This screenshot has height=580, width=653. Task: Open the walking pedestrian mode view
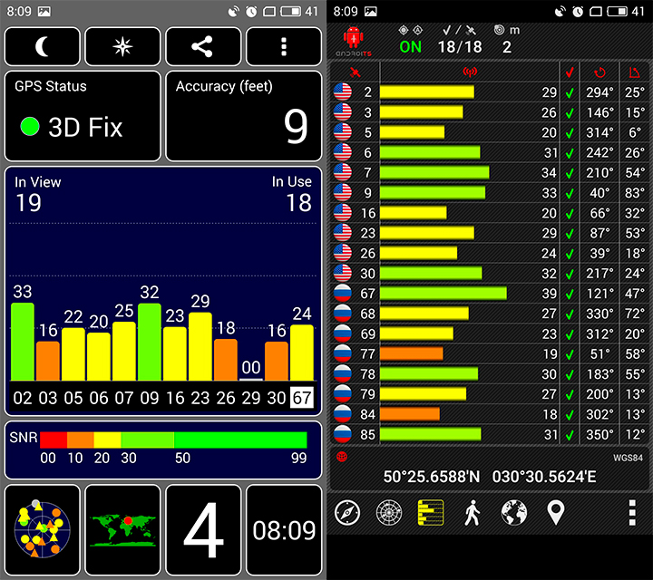471,513
